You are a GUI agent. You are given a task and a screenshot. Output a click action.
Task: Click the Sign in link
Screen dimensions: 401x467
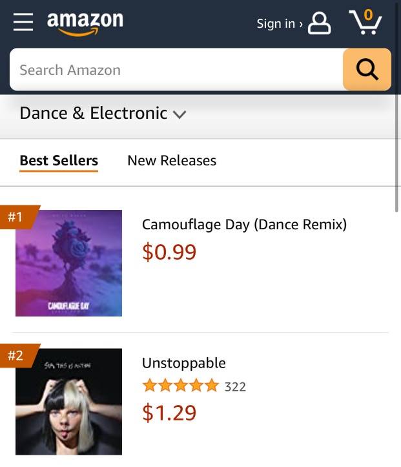279,23
